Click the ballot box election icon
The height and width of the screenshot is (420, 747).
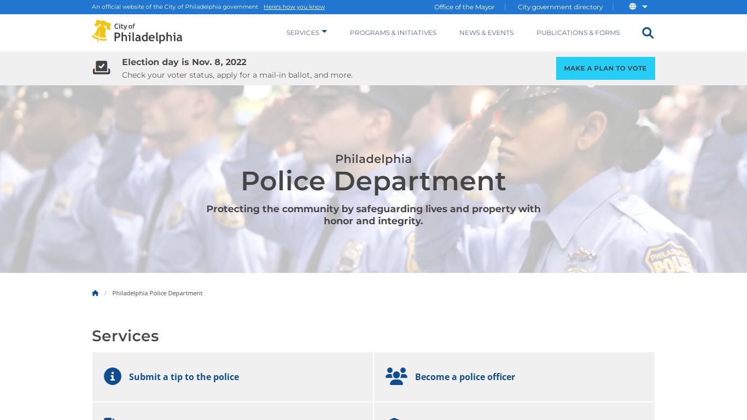[x=101, y=68]
